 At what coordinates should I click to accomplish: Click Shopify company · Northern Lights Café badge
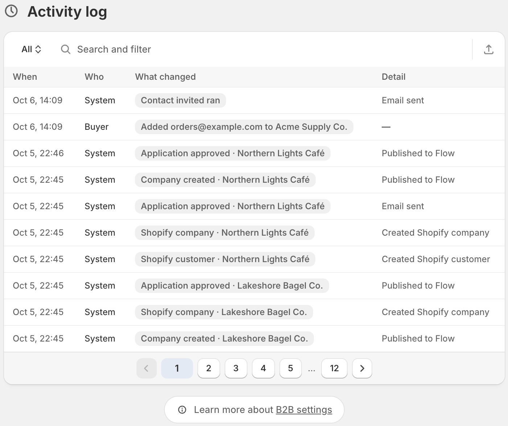pyautogui.click(x=225, y=233)
